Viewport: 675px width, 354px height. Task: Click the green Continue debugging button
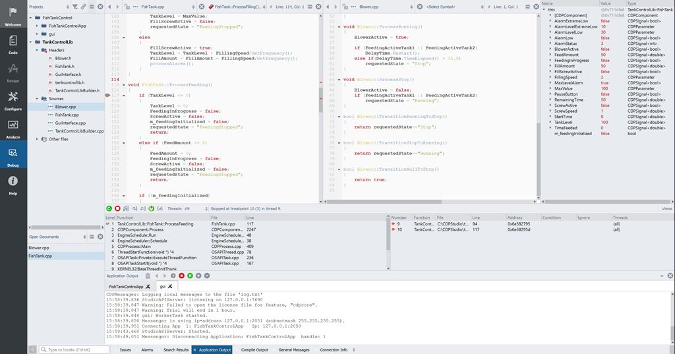point(109,208)
